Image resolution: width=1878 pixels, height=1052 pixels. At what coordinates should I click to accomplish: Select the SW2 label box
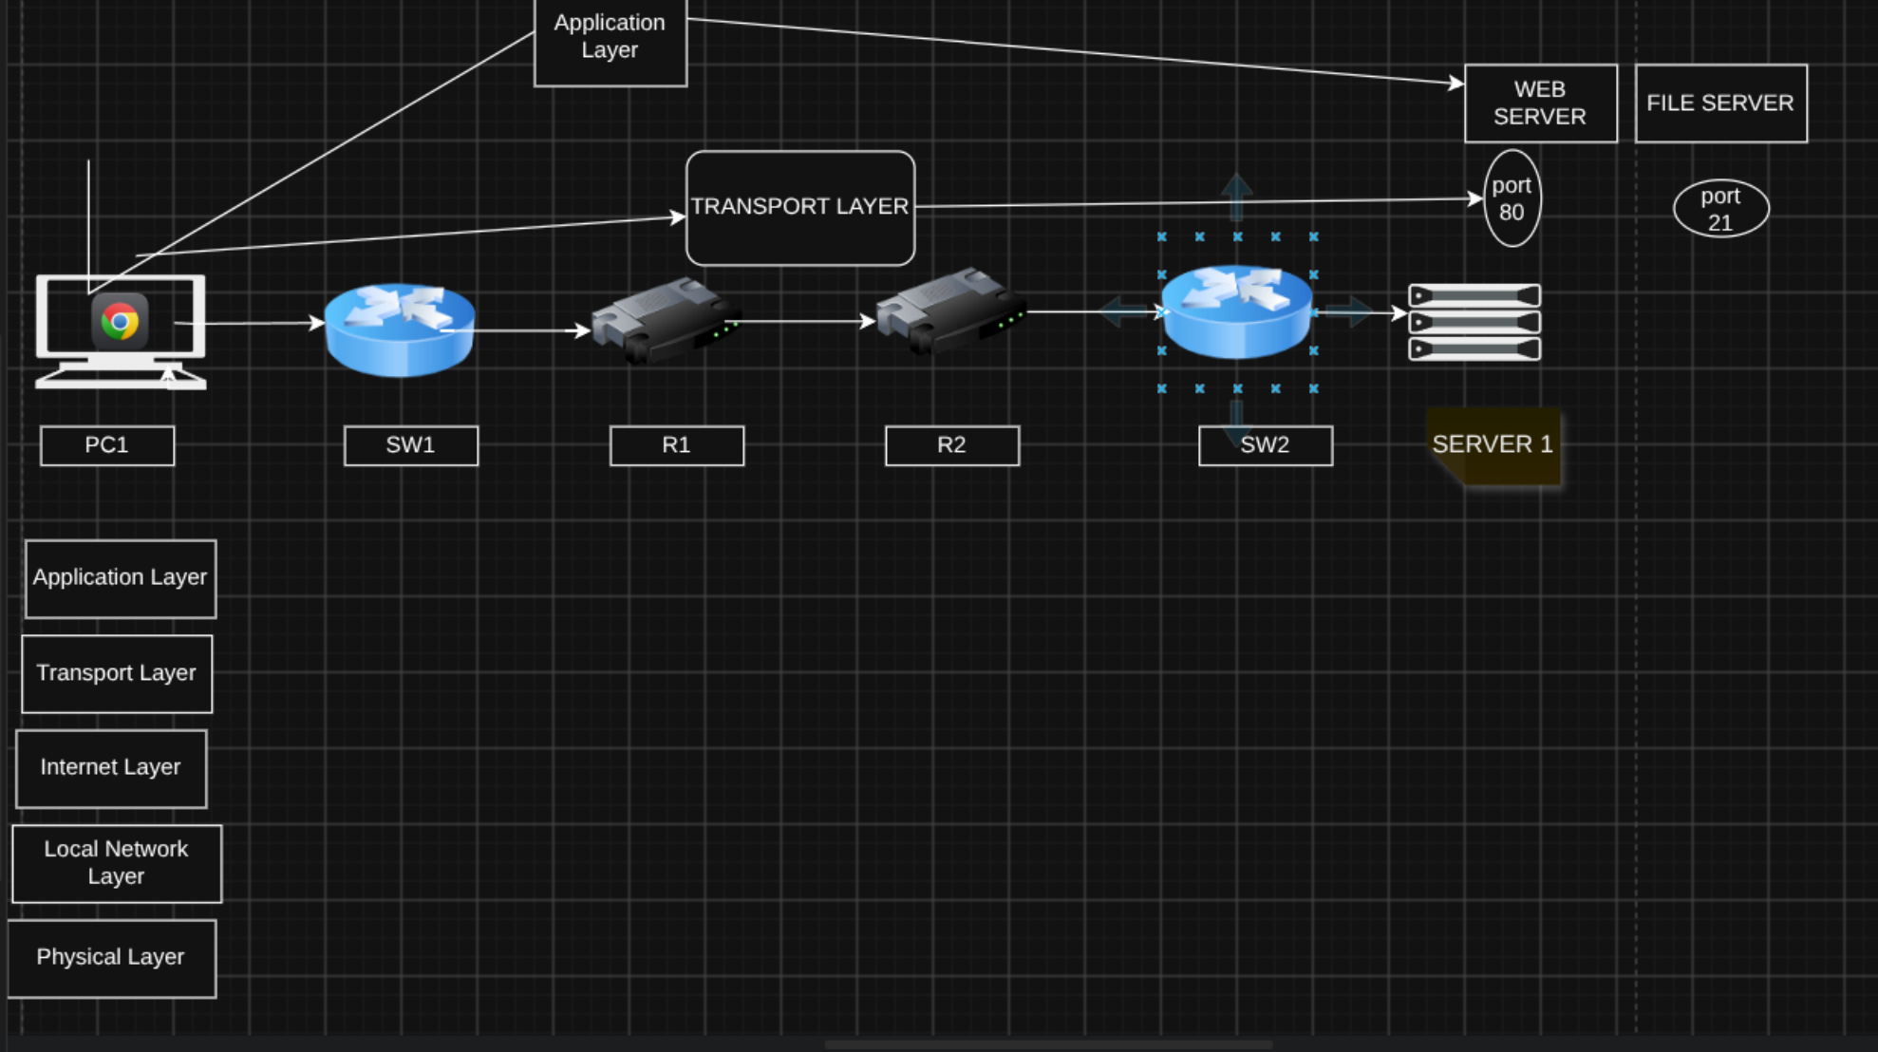1266,445
